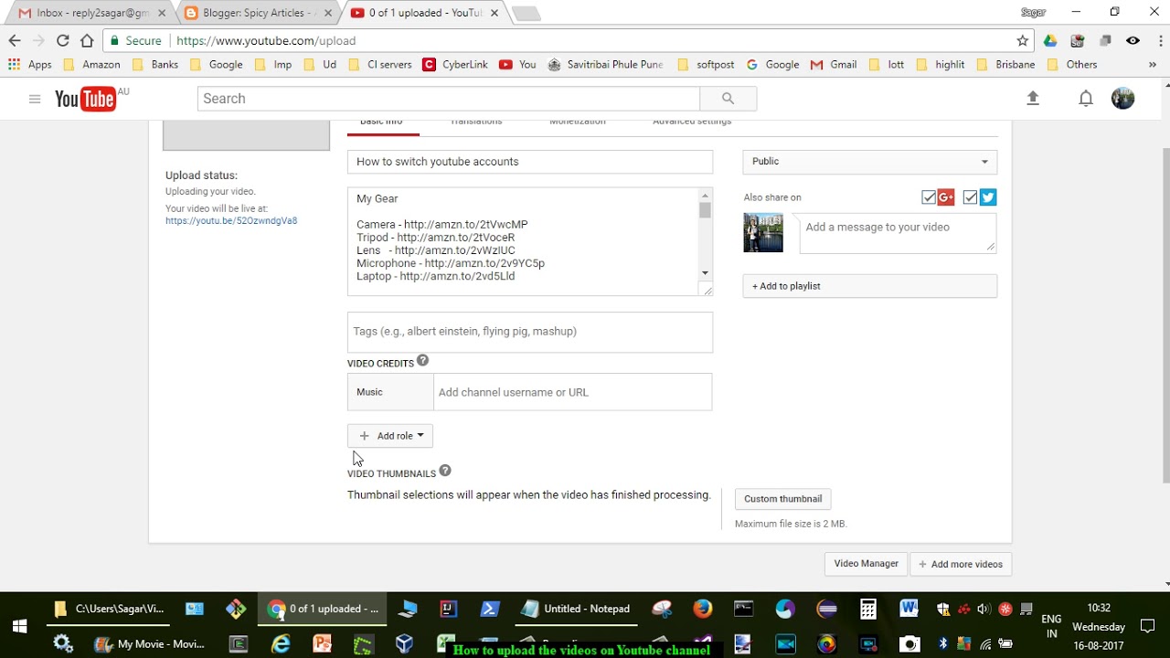Open the Amazon bookmarks folder

91,65
